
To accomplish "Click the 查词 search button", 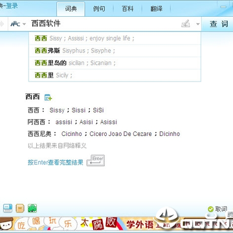I will click(219, 24).
